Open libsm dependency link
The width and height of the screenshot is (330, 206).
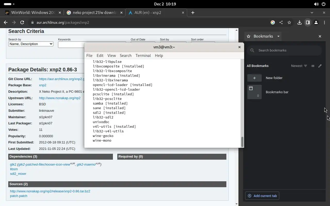[x=14, y=169]
